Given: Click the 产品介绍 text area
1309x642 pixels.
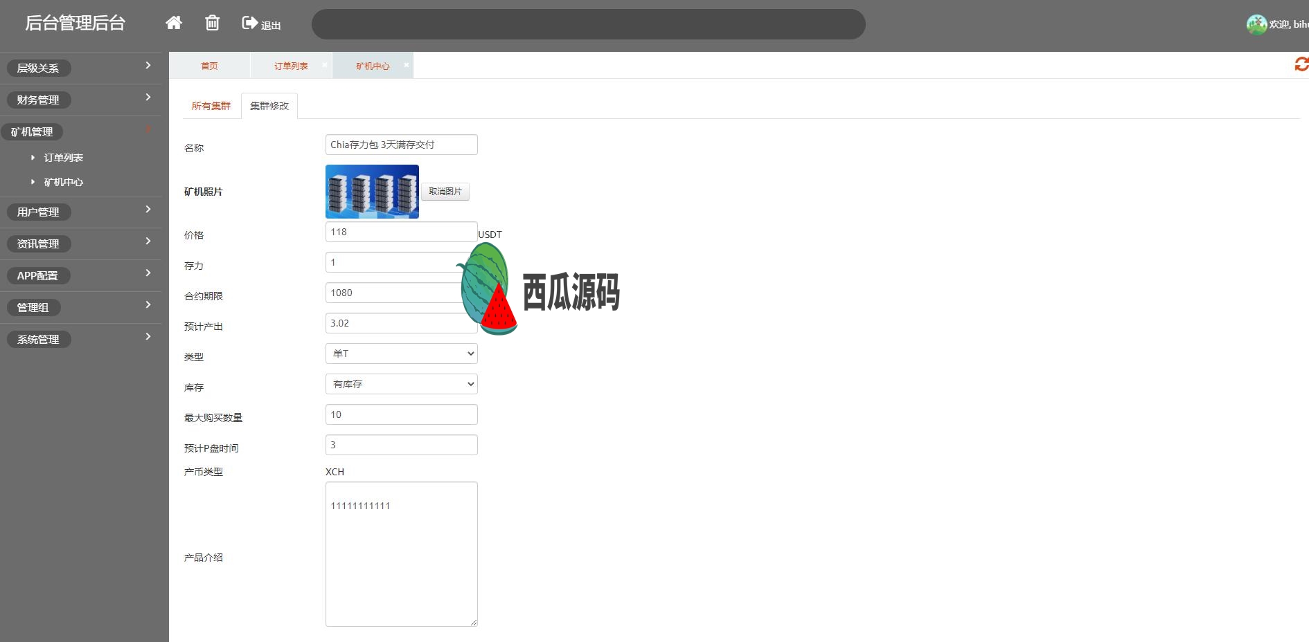Looking at the screenshot, I should click(x=402, y=554).
